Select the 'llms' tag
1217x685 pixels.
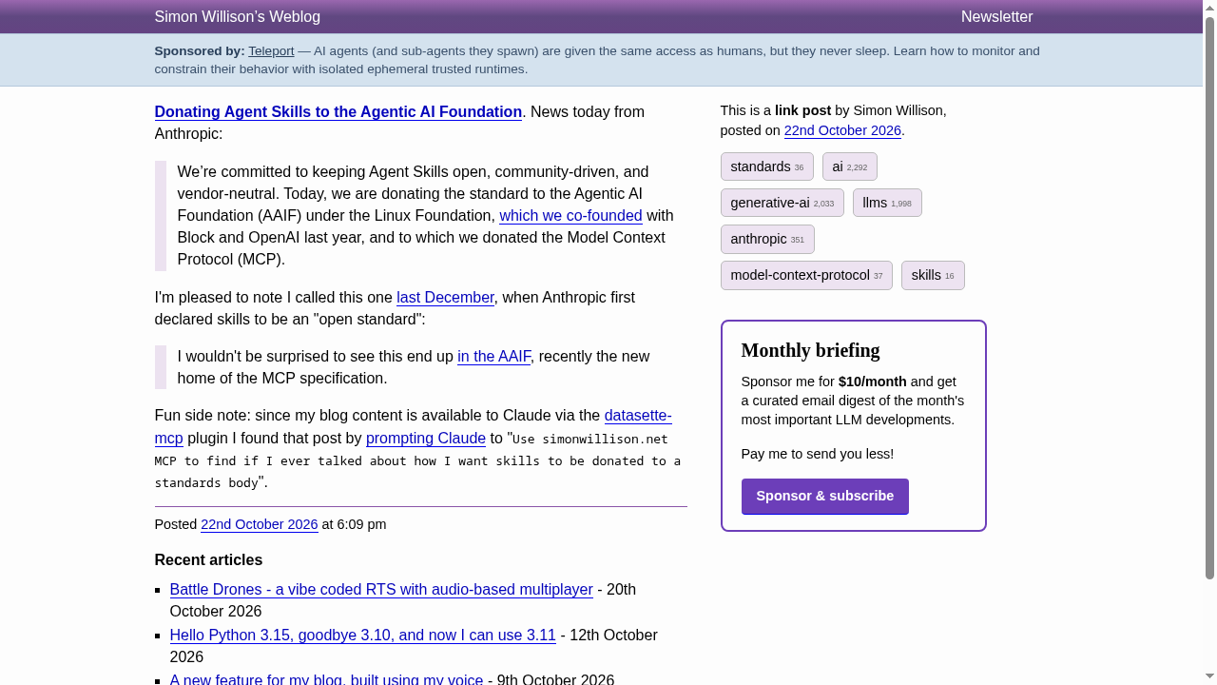[887, 203]
